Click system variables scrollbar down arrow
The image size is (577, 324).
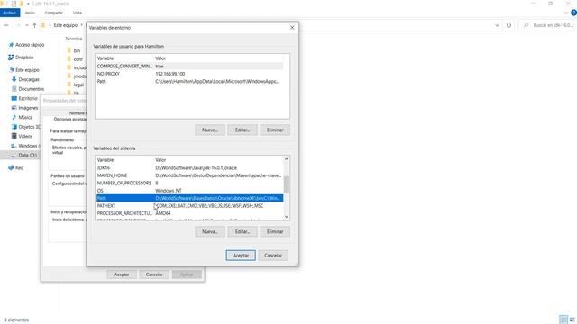pos(287,217)
